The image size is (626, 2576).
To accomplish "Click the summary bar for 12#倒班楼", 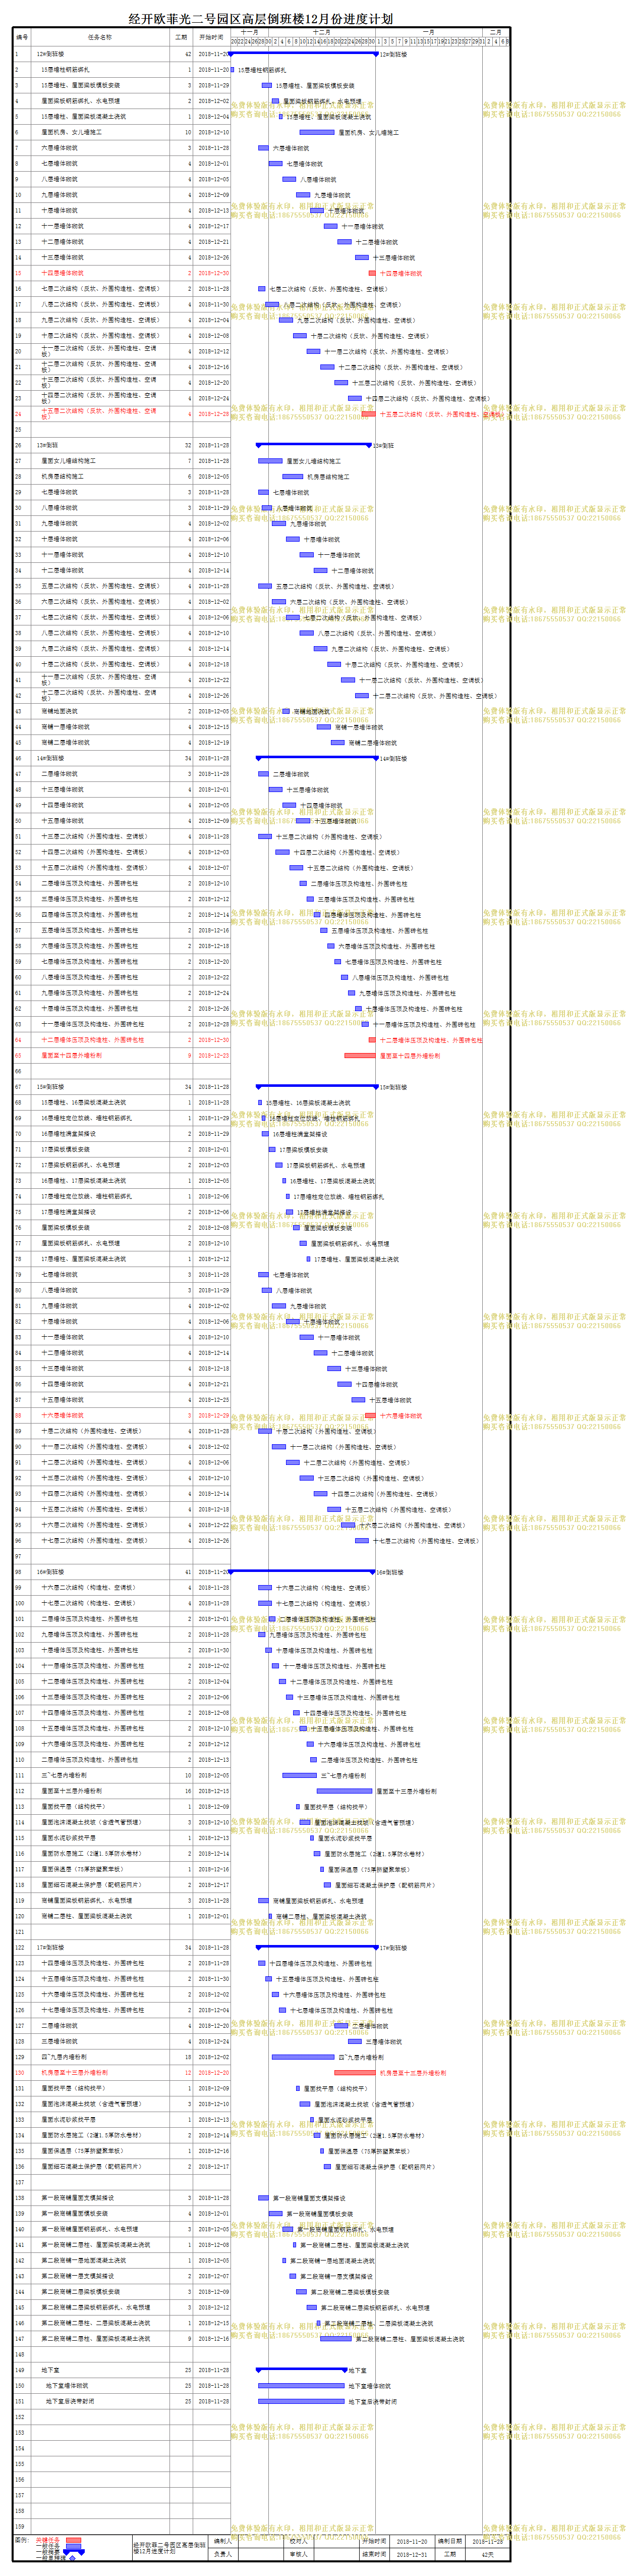I will click(303, 53).
